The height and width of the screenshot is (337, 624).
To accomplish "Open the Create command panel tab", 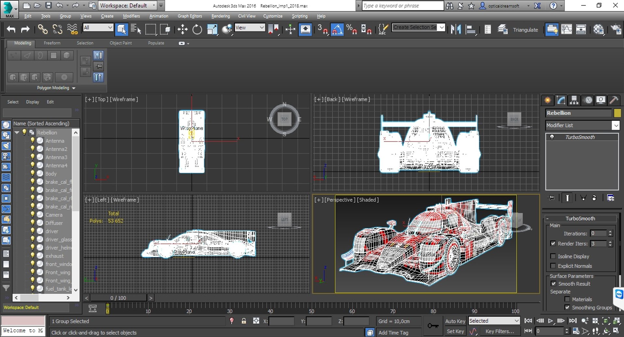I will tap(548, 100).
